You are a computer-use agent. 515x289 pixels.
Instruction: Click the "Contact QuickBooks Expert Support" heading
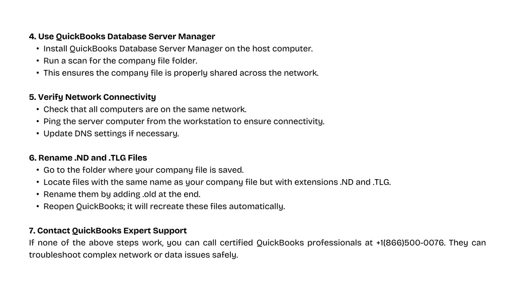108,231
